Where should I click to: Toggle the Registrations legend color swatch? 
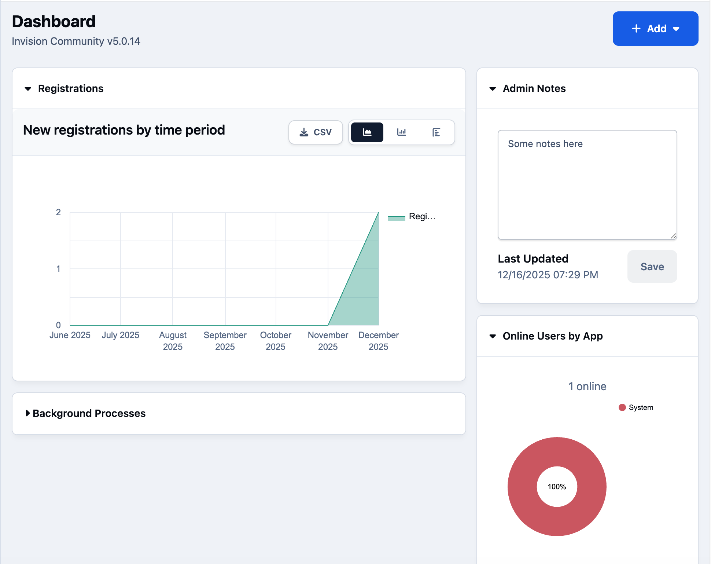[x=396, y=217]
